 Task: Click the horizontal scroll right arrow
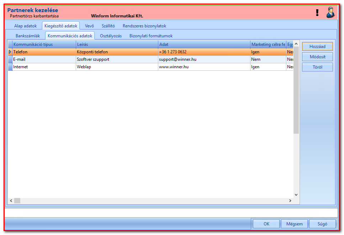tap(290, 201)
